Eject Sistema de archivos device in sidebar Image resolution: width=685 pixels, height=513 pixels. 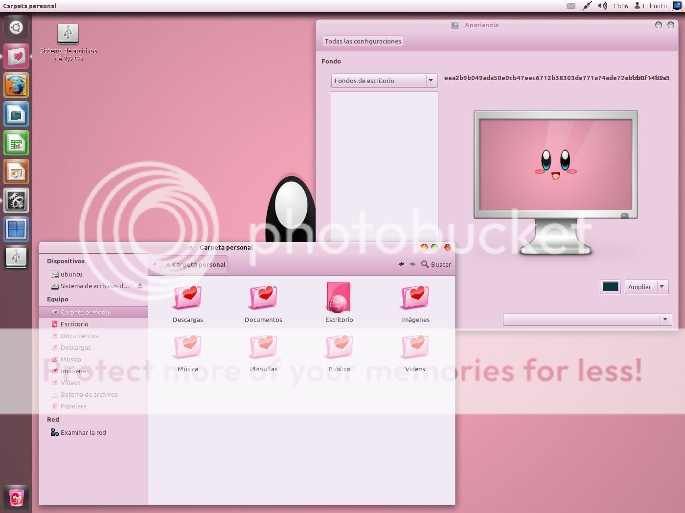pyautogui.click(x=140, y=286)
